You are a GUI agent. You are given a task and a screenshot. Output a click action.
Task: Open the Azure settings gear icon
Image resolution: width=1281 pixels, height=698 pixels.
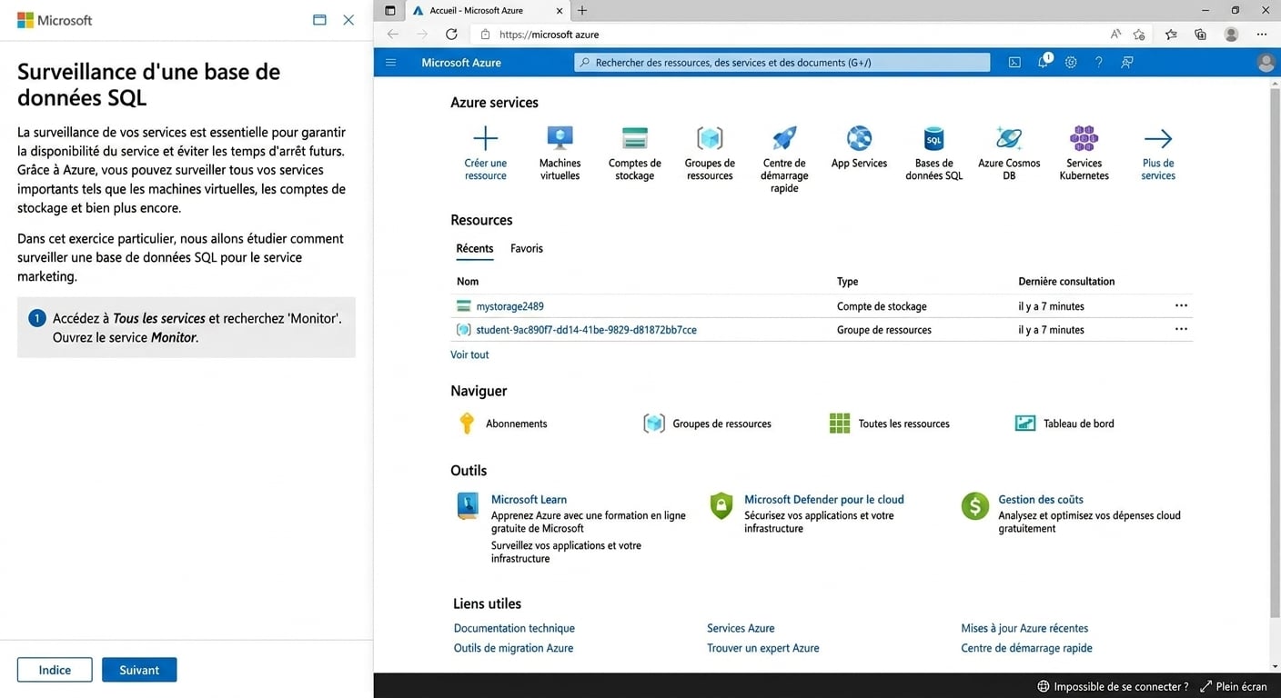1071,63
